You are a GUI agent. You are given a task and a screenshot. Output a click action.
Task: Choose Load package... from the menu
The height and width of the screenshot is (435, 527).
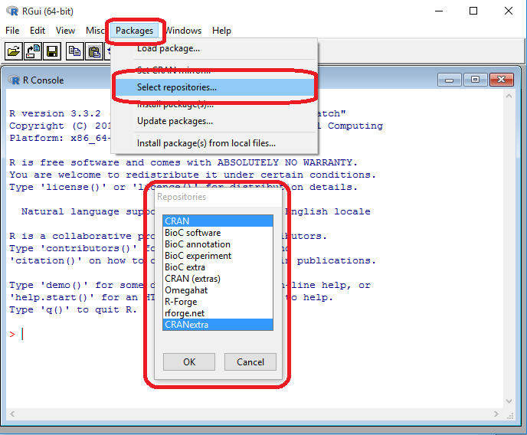(x=214, y=48)
